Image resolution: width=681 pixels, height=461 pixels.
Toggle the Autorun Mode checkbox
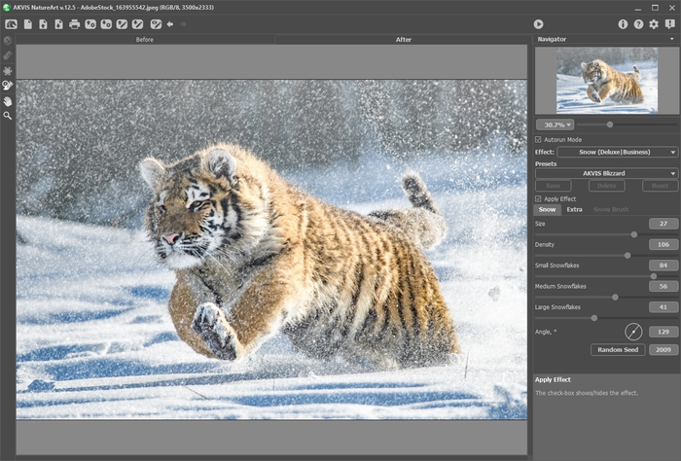coord(539,140)
